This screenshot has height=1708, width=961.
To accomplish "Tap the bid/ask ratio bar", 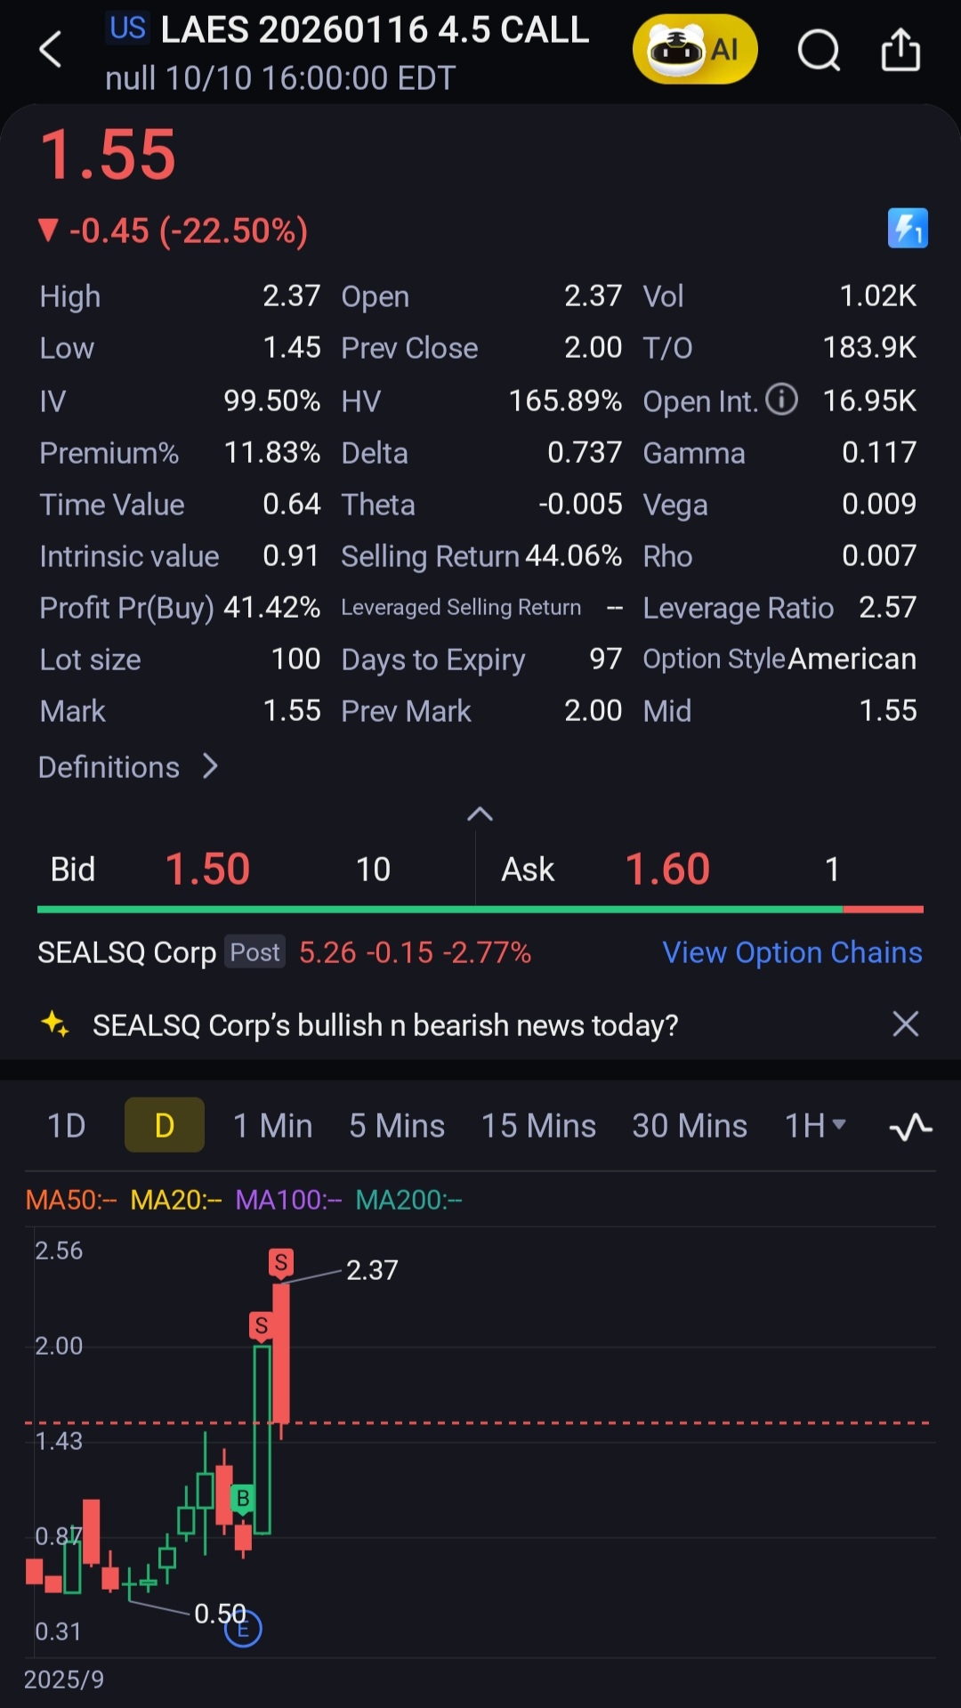I will pyautogui.click(x=480, y=910).
